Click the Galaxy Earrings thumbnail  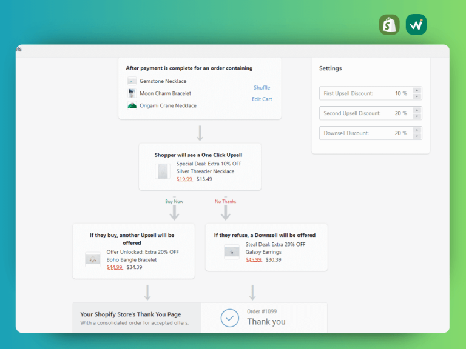click(232, 252)
